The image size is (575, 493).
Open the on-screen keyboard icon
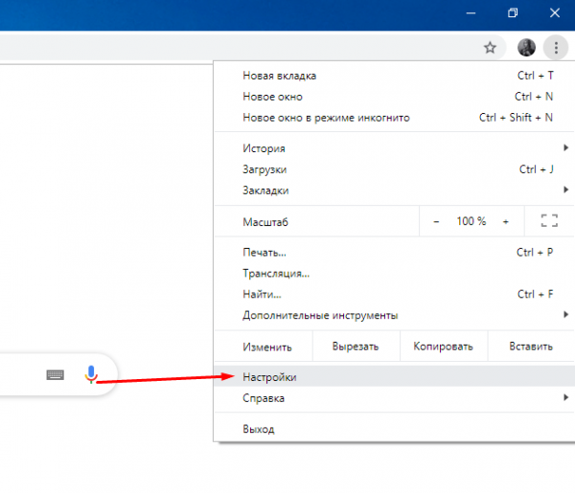pos(55,374)
